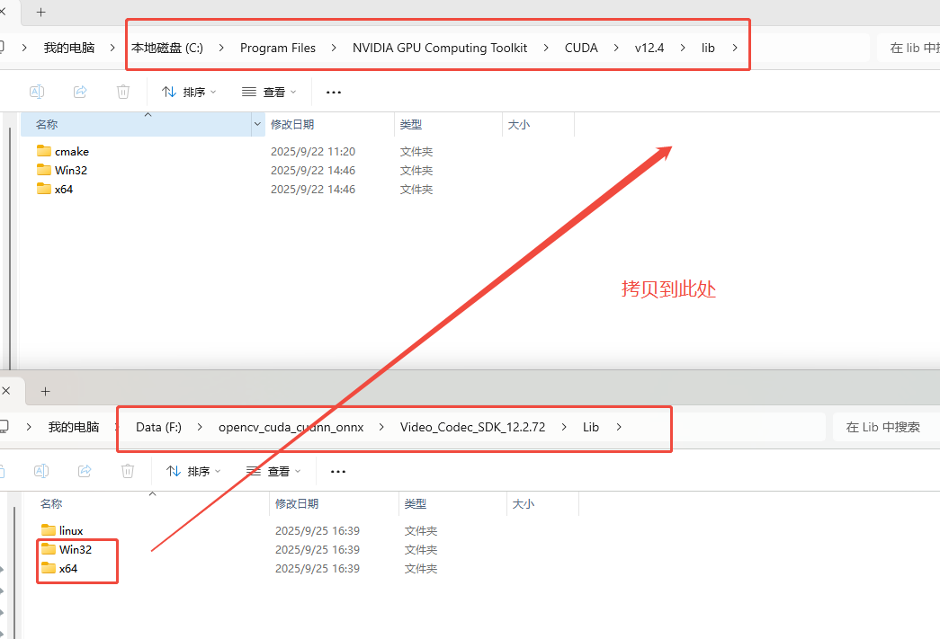Click the share icon in the Video_Codec_SDK toolbar
Screen dimensions: 940x639
pos(85,471)
